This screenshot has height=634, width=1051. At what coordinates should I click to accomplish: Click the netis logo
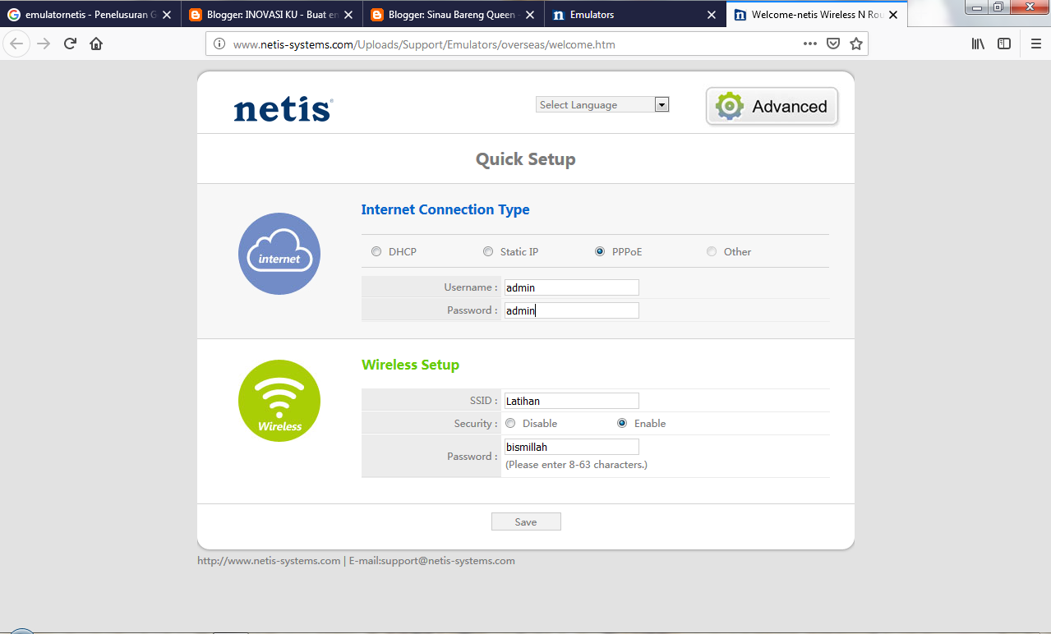tap(283, 108)
